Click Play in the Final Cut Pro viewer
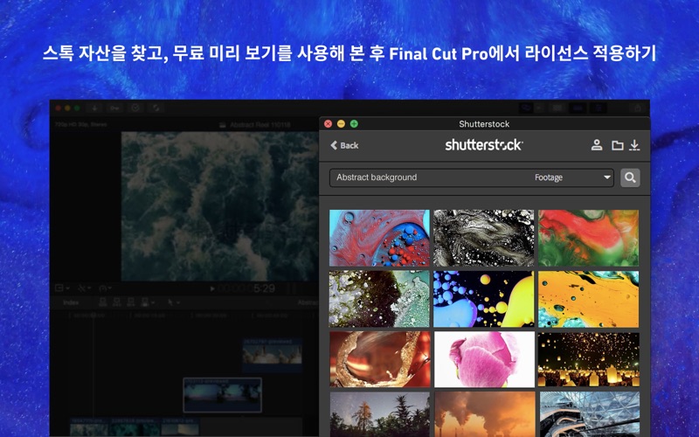 (212, 289)
